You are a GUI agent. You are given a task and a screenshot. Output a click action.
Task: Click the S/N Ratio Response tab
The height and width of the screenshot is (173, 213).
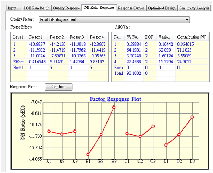(x=99, y=8)
